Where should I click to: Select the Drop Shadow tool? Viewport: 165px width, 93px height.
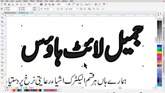click(2, 62)
